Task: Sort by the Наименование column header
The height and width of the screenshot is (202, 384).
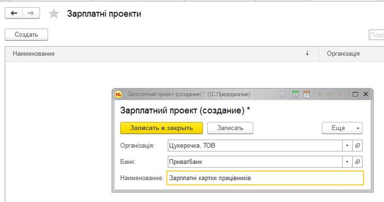Action: coord(162,53)
